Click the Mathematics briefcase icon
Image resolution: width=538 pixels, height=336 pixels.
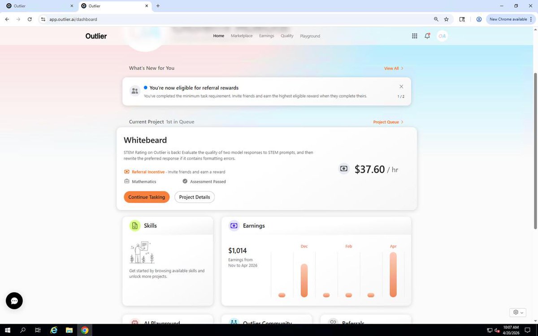point(127,181)
